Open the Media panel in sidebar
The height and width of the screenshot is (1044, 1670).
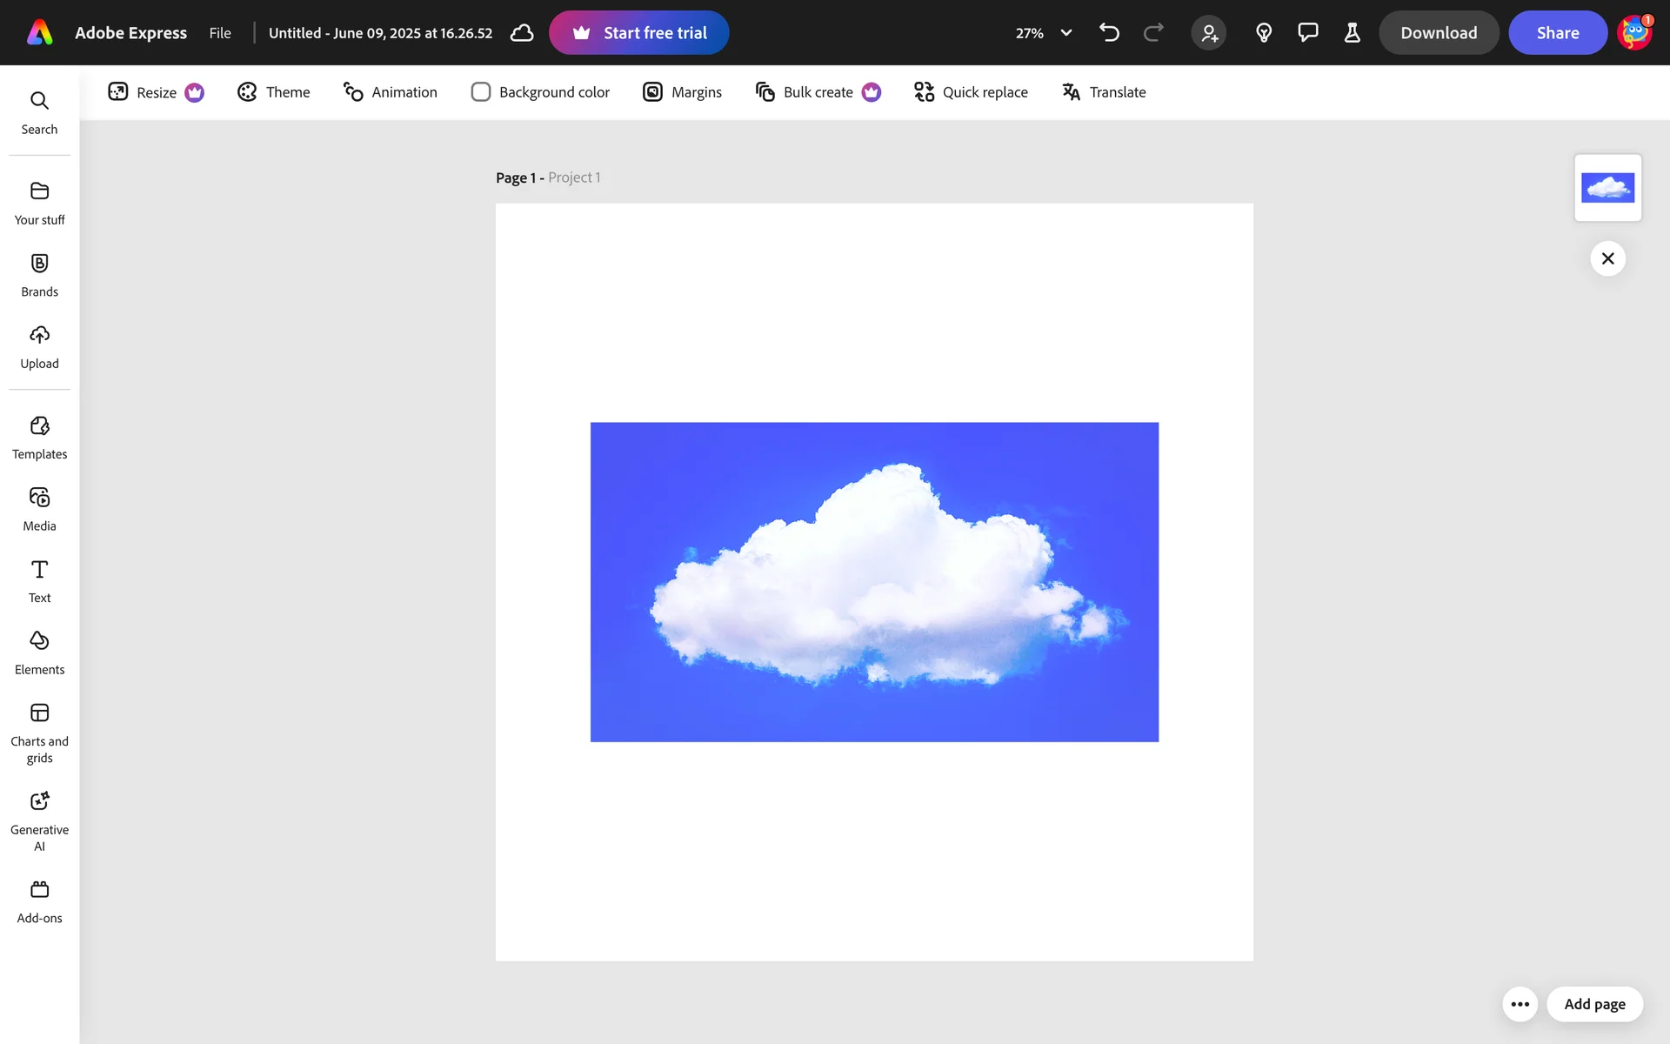click(x=39, y=508)
